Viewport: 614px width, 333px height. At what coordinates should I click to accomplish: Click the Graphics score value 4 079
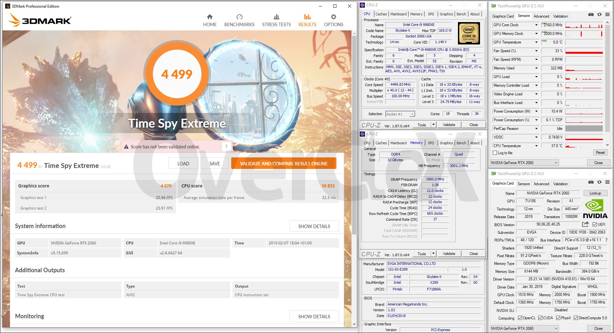pos(166,186)
